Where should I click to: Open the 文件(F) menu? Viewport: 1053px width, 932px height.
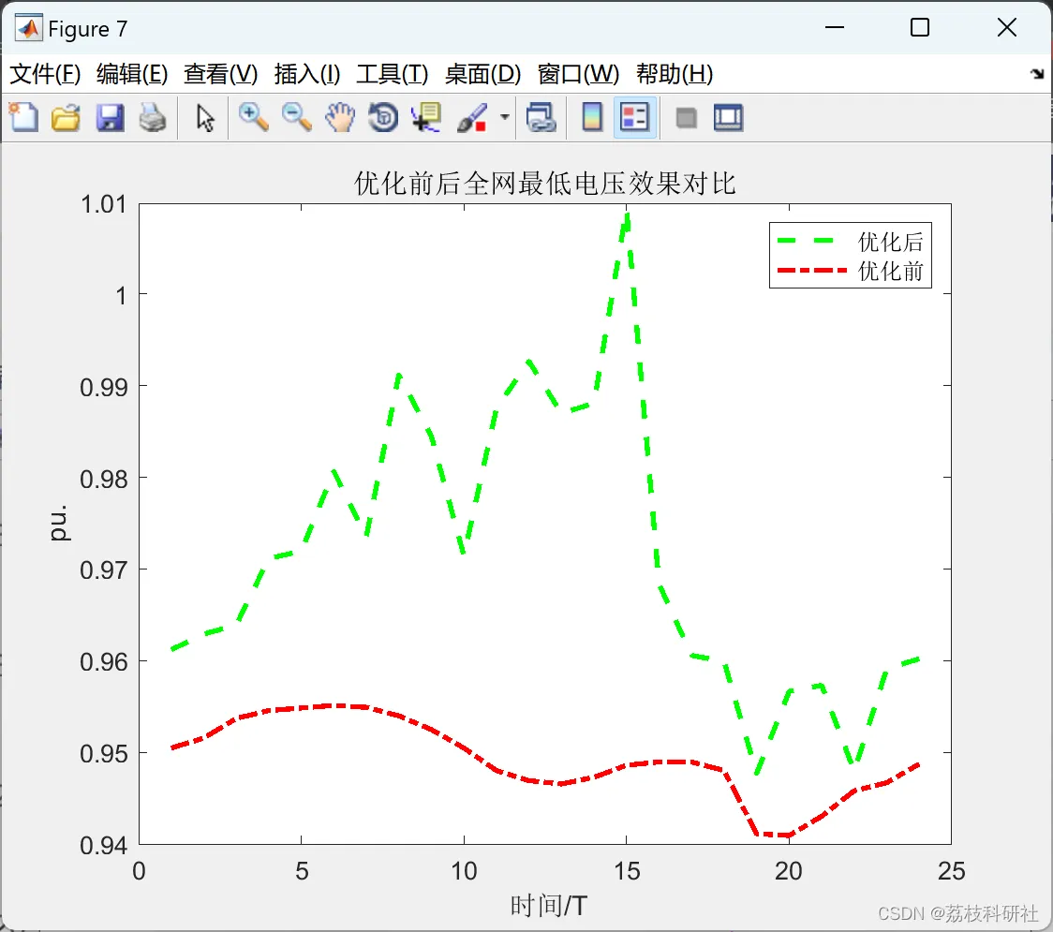(x=45, y=74)
